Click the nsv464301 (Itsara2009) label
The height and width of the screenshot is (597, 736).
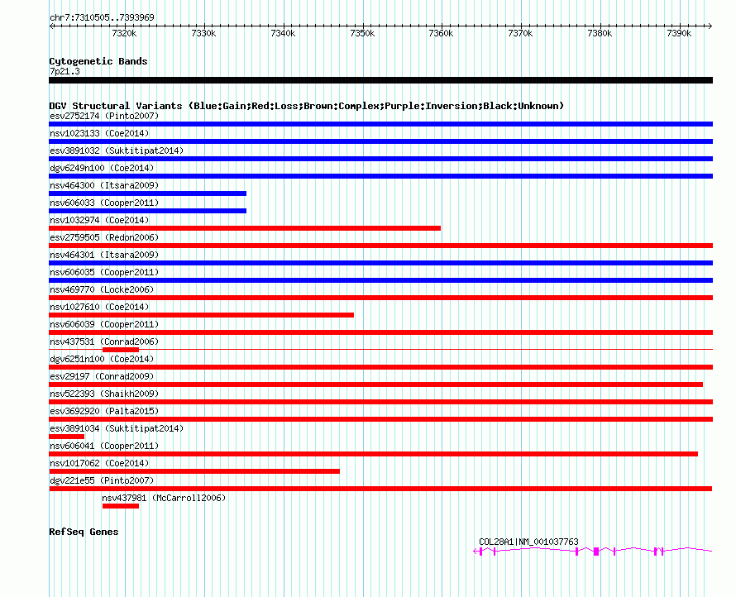coord(104,255)
